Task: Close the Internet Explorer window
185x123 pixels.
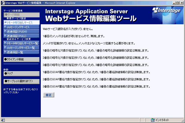Action: [182, 3]
